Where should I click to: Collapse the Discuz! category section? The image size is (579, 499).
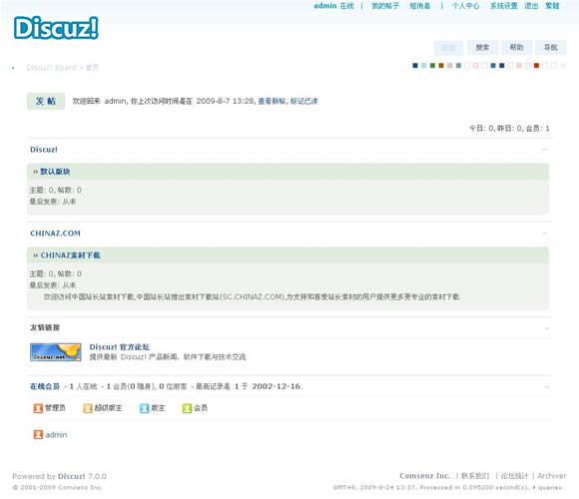545,150
